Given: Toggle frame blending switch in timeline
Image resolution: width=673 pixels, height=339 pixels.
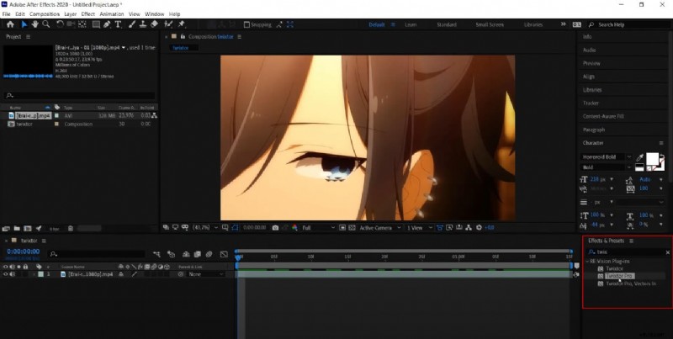Looking at the screenshot, I should 198,255.
